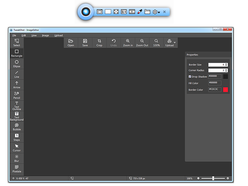Edit the Border Color hex field
248x186 pixels.
[215, 90]
